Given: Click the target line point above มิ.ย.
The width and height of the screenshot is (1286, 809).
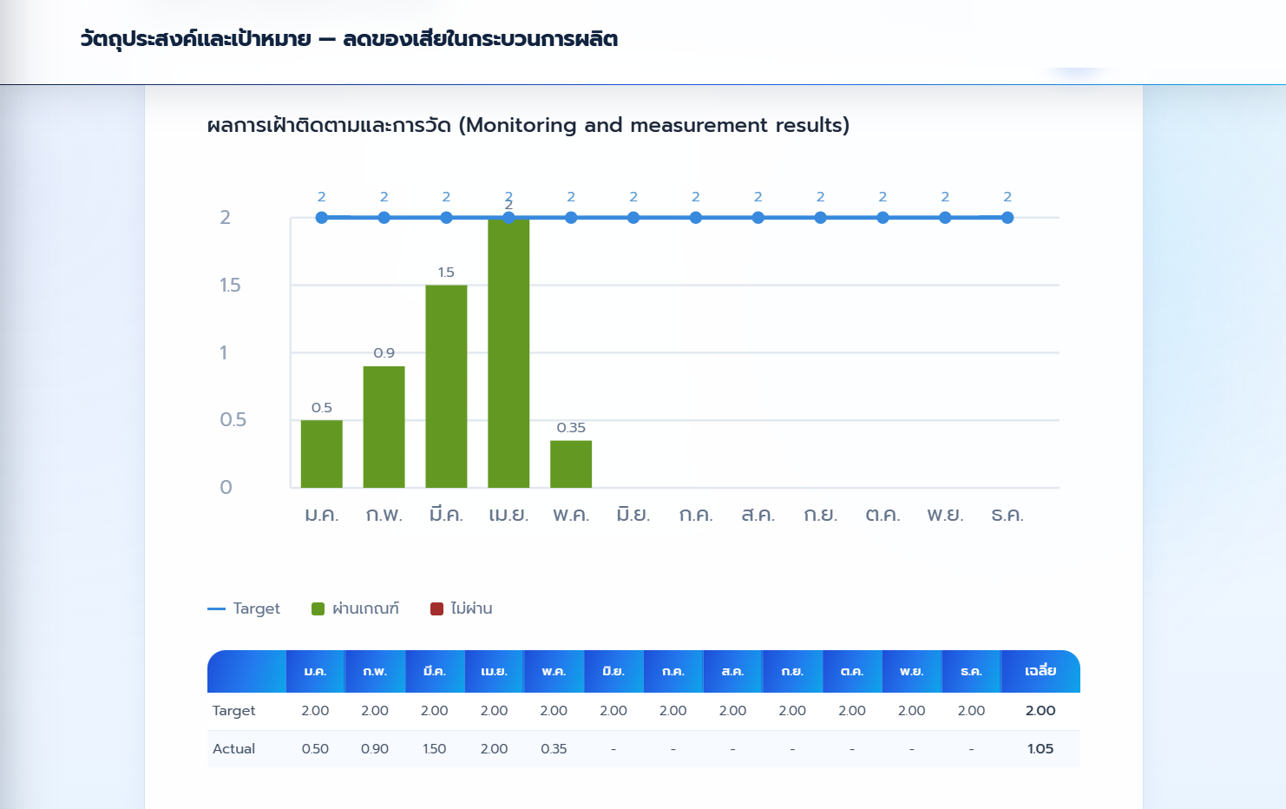Looking at the screenshot, I should tap(633, 218).
